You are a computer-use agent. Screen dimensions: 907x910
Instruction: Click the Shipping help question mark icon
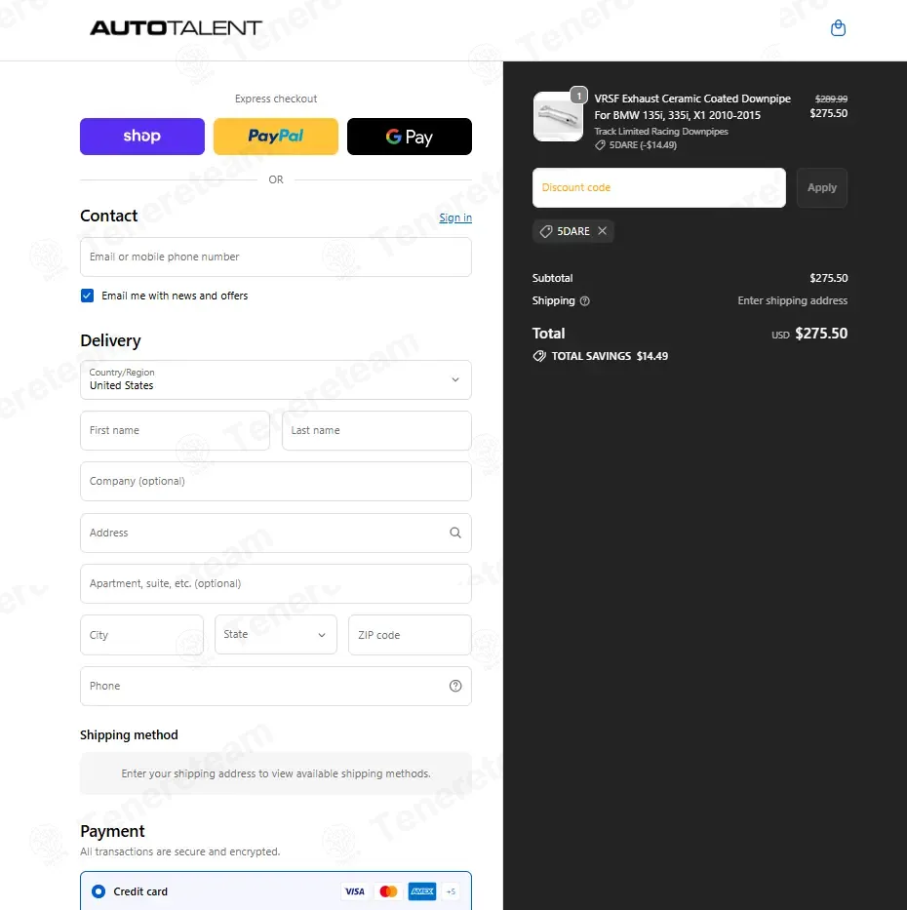(585, 300)
